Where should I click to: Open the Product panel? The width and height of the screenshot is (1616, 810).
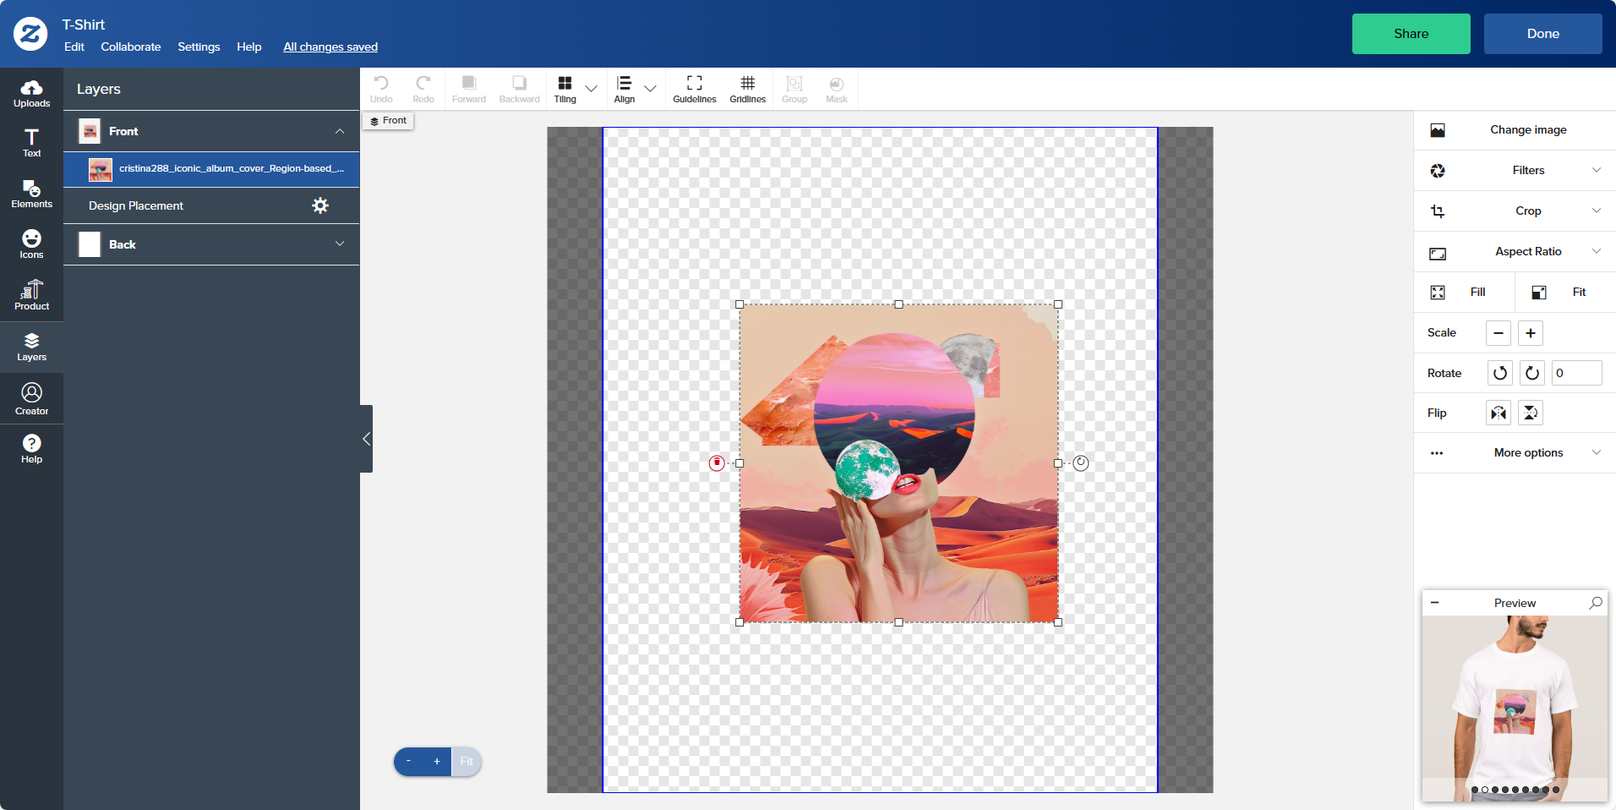[x=31, y=295]
